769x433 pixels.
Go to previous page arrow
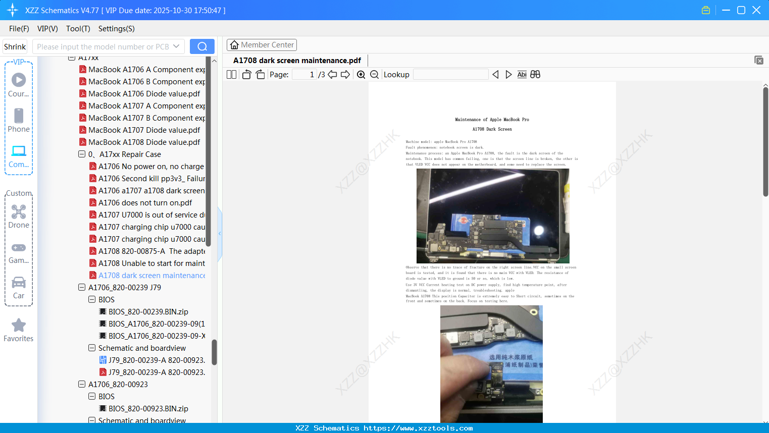pyautogui.click(x=332, y=75)
